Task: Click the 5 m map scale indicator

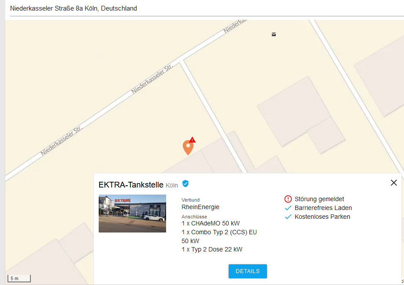Action: pyautogui.click(x=19, y=278)
